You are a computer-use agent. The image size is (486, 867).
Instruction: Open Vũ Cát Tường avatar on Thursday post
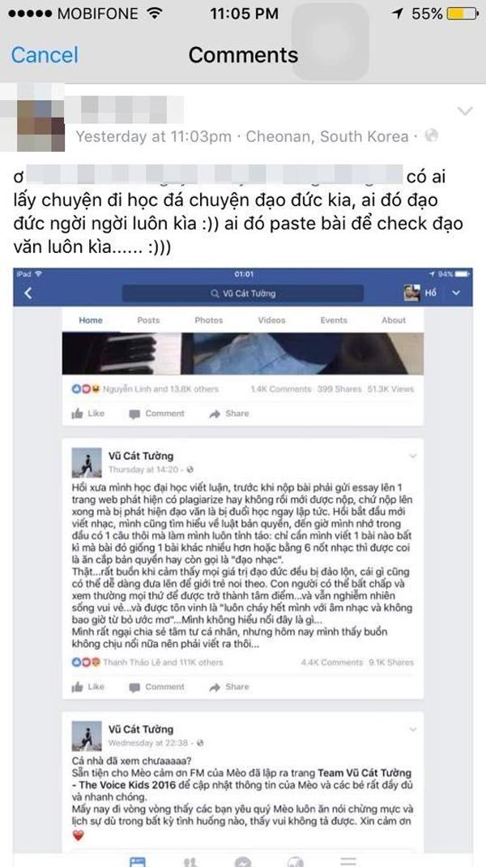[87, 462]
